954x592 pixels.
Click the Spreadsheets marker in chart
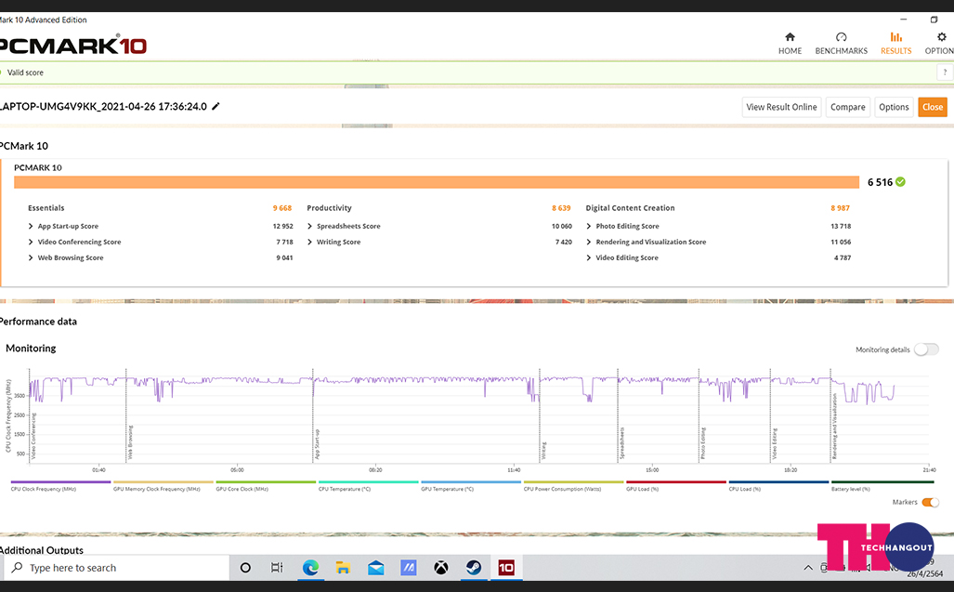point(621,443)
